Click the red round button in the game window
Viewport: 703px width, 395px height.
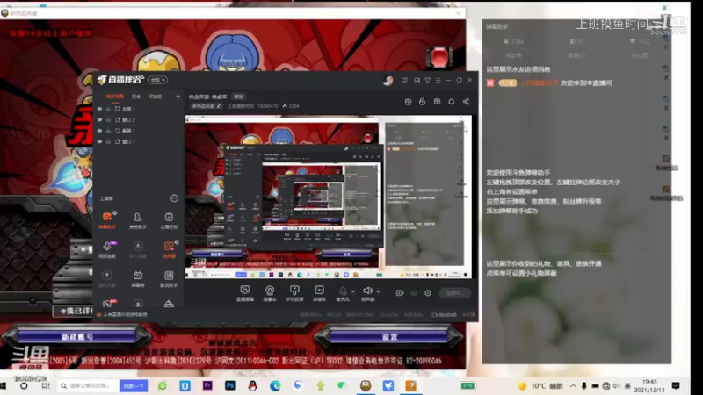(x=438, y=56)
